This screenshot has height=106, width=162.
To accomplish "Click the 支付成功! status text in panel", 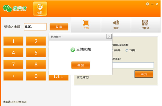I will 83,77.
